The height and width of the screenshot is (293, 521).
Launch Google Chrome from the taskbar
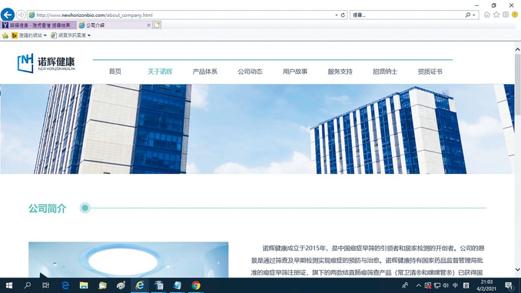tap(195, 285)
